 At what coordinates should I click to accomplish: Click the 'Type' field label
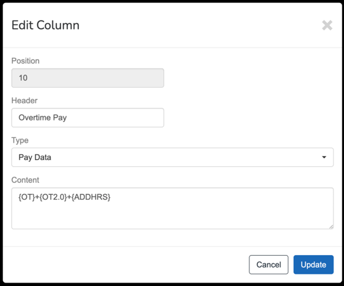[x=20, y=140]
